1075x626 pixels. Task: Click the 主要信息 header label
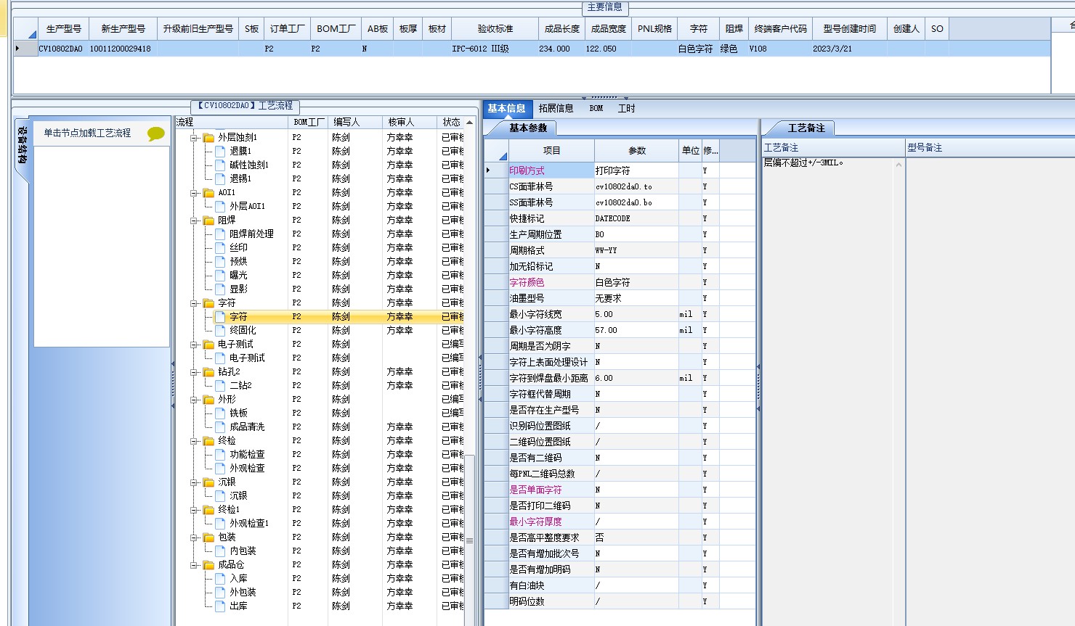[x=604, y=7]
